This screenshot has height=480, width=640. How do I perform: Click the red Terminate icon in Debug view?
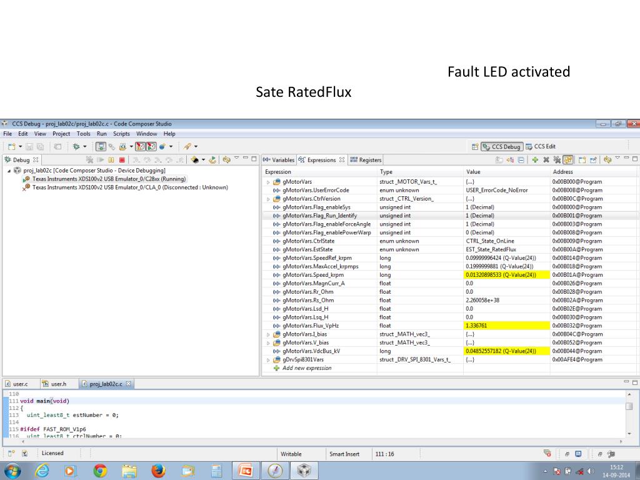pyautogui.click(x=122, y=159)
